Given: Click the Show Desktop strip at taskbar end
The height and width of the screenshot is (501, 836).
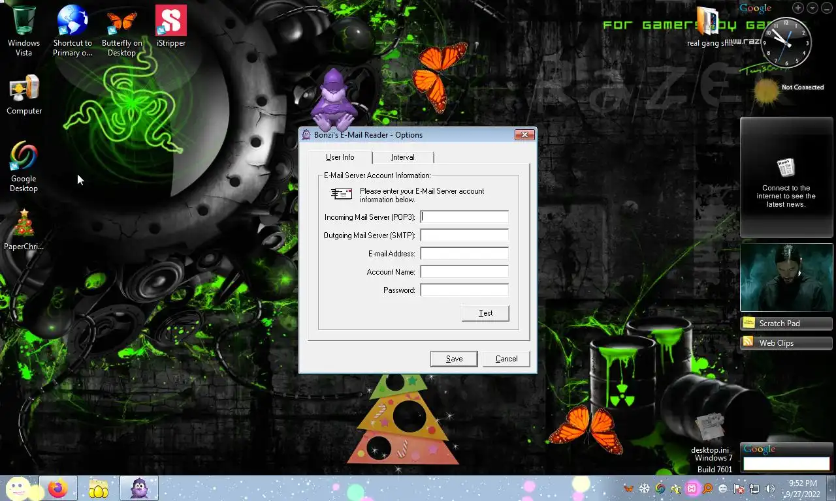Looking at the screenshot, I should 831,489.
